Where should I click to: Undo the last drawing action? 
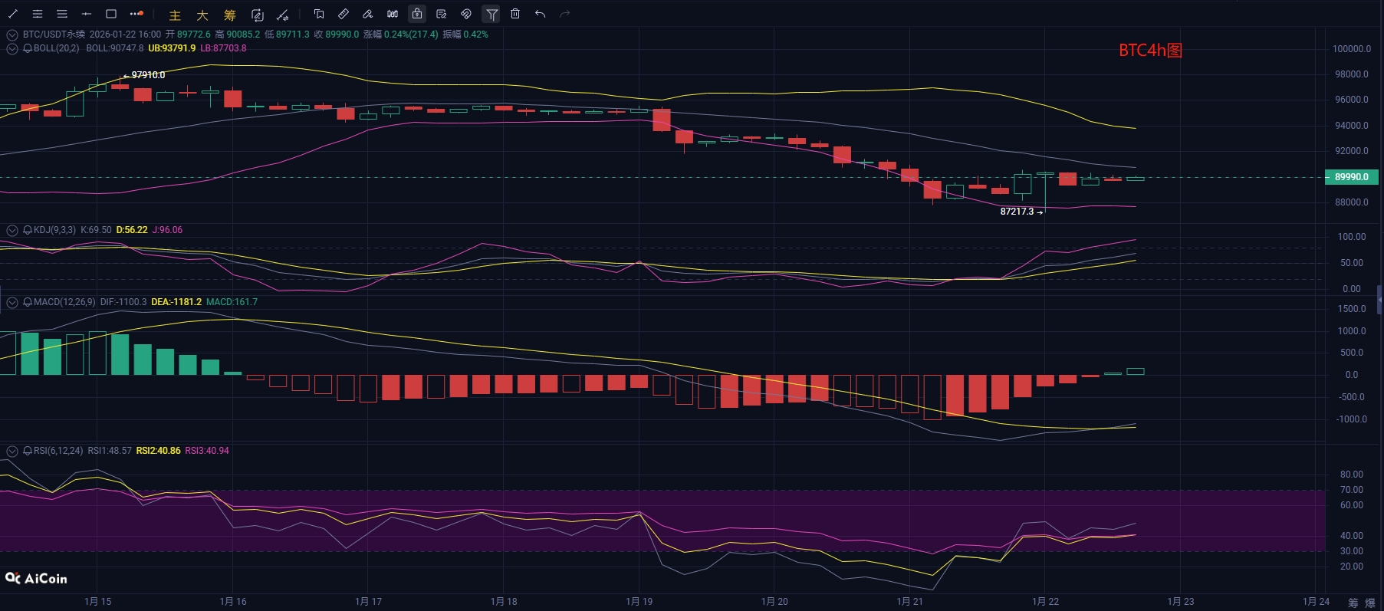[540, 14]
